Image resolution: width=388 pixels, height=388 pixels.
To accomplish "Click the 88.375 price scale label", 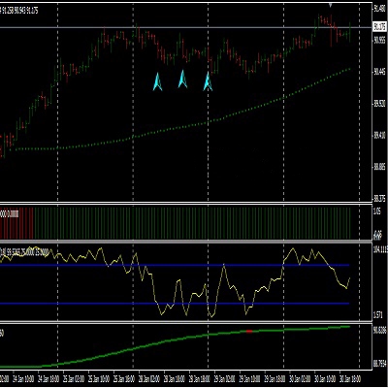I will 379,198.
